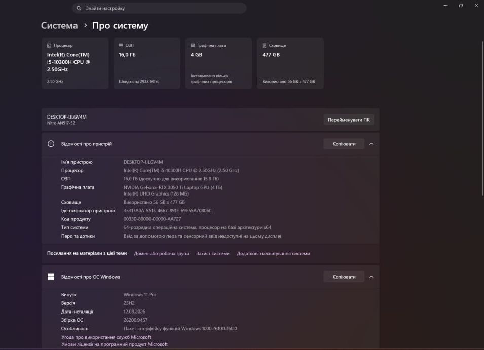Select the 'Intel(R) UHD Graphics (128 МБ)' text
This screenshot has height=350, width=484.
[x=156, y=193]
